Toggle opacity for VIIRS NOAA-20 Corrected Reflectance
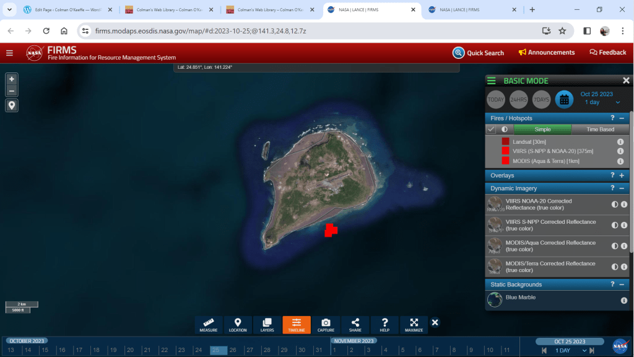Viewport: 634px width, 357px height. [615, 205]
